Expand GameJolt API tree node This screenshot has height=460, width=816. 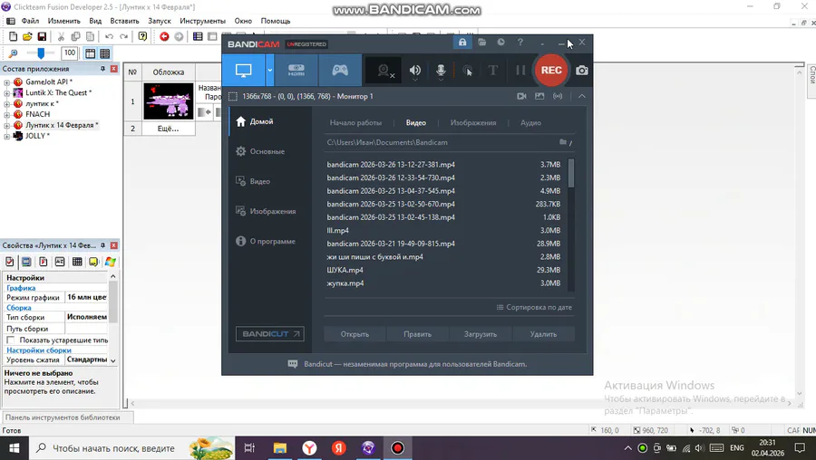point(6,82)
